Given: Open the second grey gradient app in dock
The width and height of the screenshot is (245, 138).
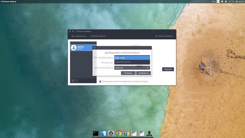Looking at the screenshot, I should click(x=142, y=133).
